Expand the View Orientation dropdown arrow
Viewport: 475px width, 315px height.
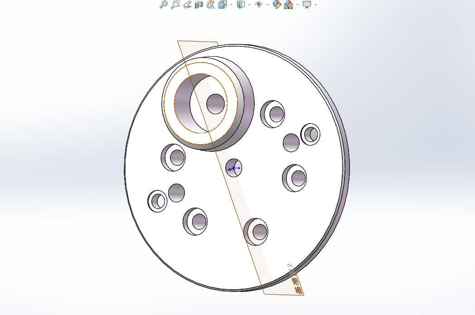point(232,5)
